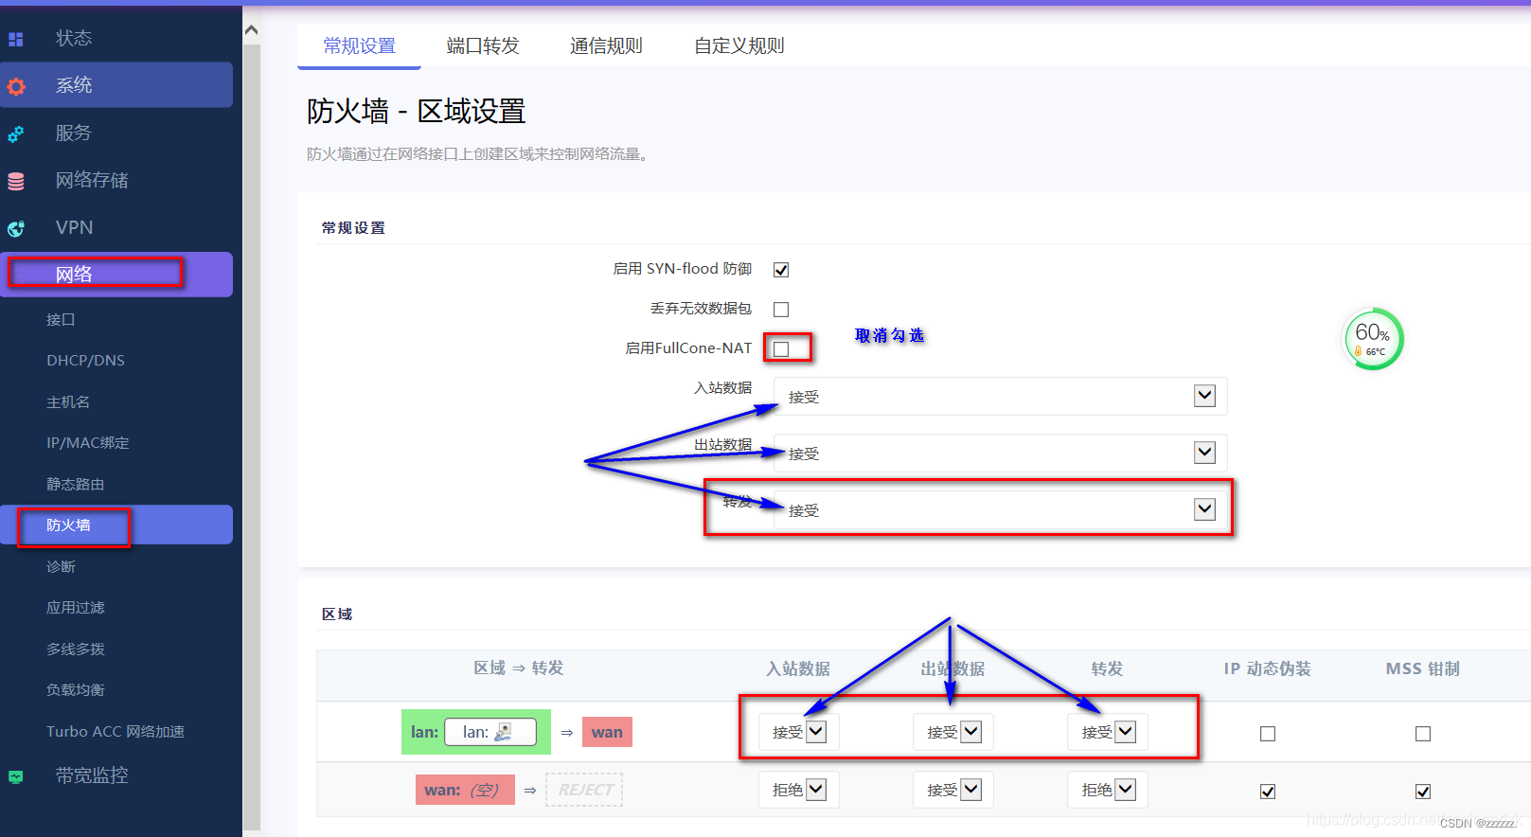1531x837 pixels.
Task: Select 防火墙 in sidebar
Action: pos(116,525)
